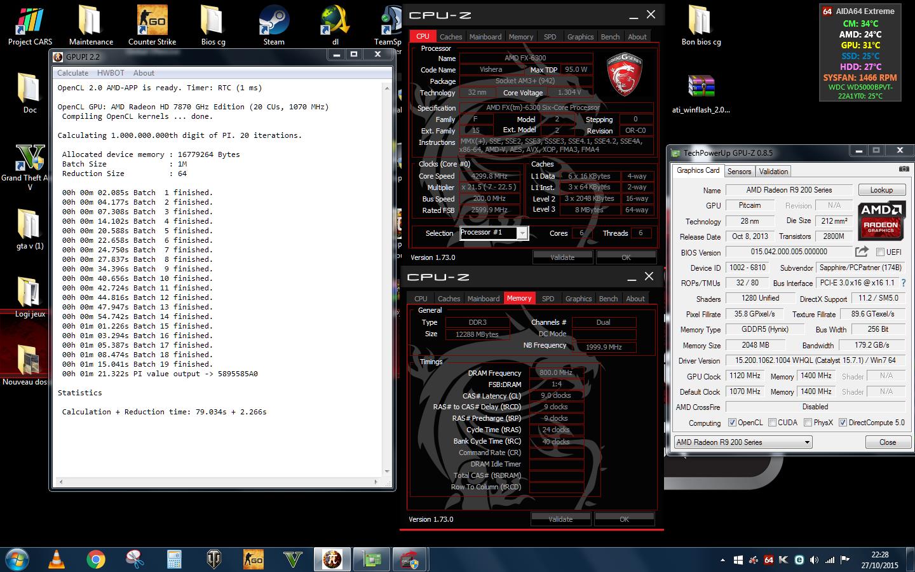Click Validate in the lower CPU-Z Memory window

[560, 519]
